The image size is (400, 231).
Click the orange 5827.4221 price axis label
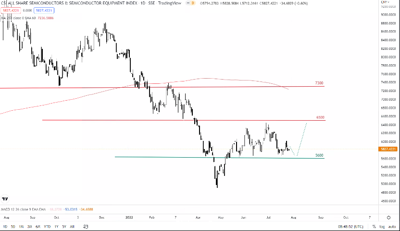pyautogui.click(x=388, y=149)
